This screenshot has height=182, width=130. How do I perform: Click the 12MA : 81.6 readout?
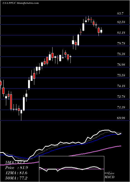click(x=16, y=173)
